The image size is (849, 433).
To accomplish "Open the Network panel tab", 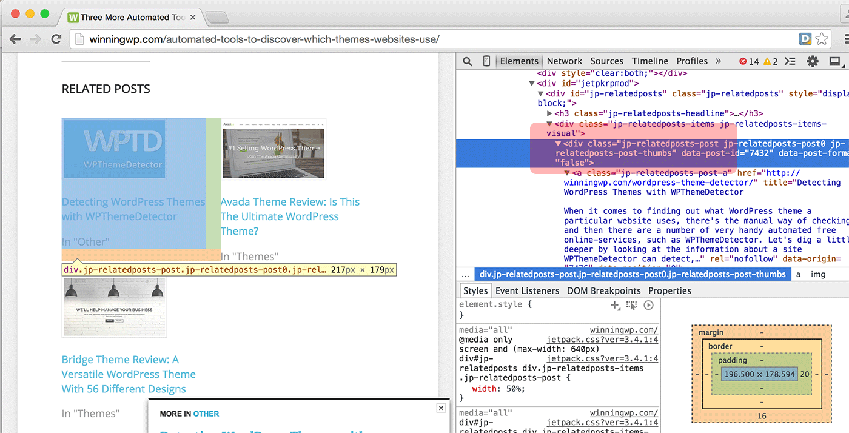I will click(x=564, y=61).
